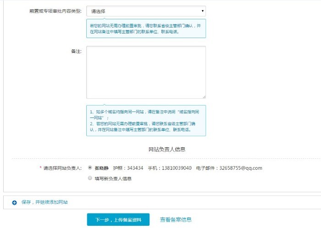Click the dropdown arrow on the 请选择 box
Image resolution: width=321 pixels, height=229 pixels.
(x=202, y=11)
